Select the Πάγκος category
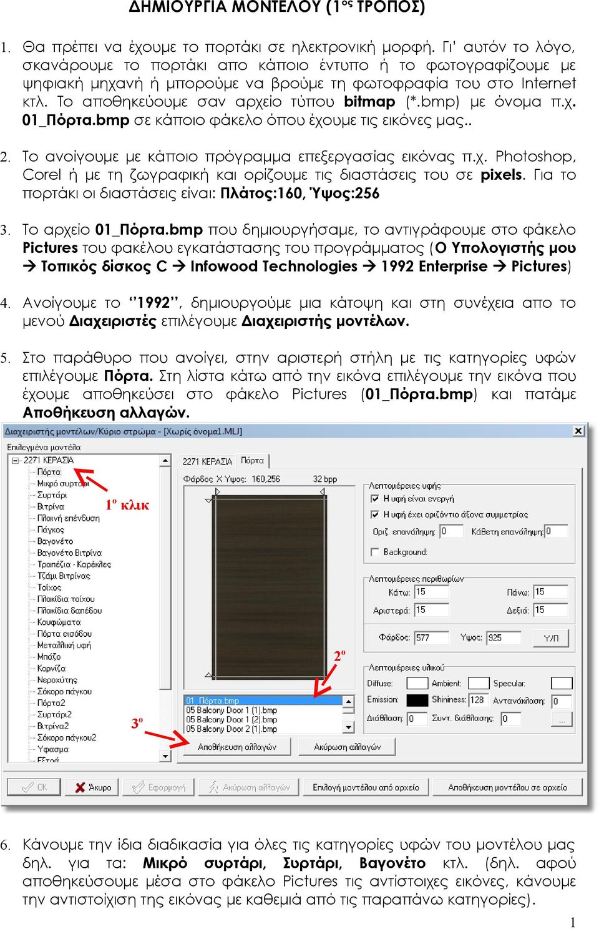The height and width of the screenshot is (929, 599). coord(51,529)
